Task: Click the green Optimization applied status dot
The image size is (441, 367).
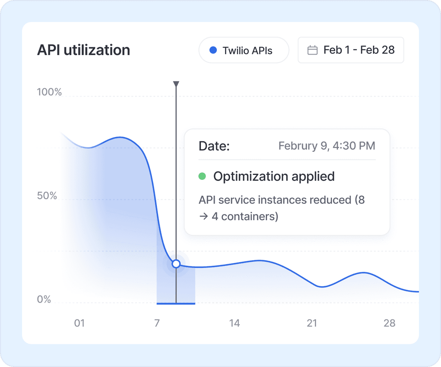Action: 202,176
